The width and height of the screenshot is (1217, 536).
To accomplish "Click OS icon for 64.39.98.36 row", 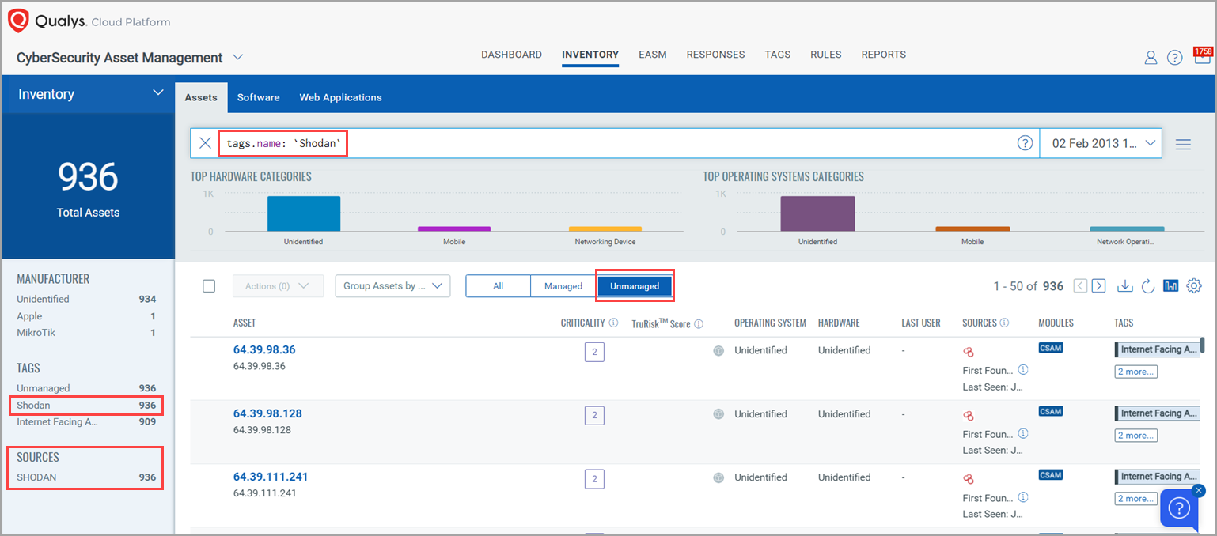I will point(718,350).
